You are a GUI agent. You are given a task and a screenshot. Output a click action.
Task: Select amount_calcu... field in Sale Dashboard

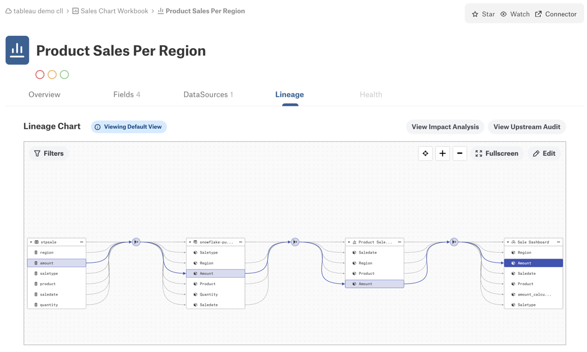pyautogui.click(x=534, y=294)
